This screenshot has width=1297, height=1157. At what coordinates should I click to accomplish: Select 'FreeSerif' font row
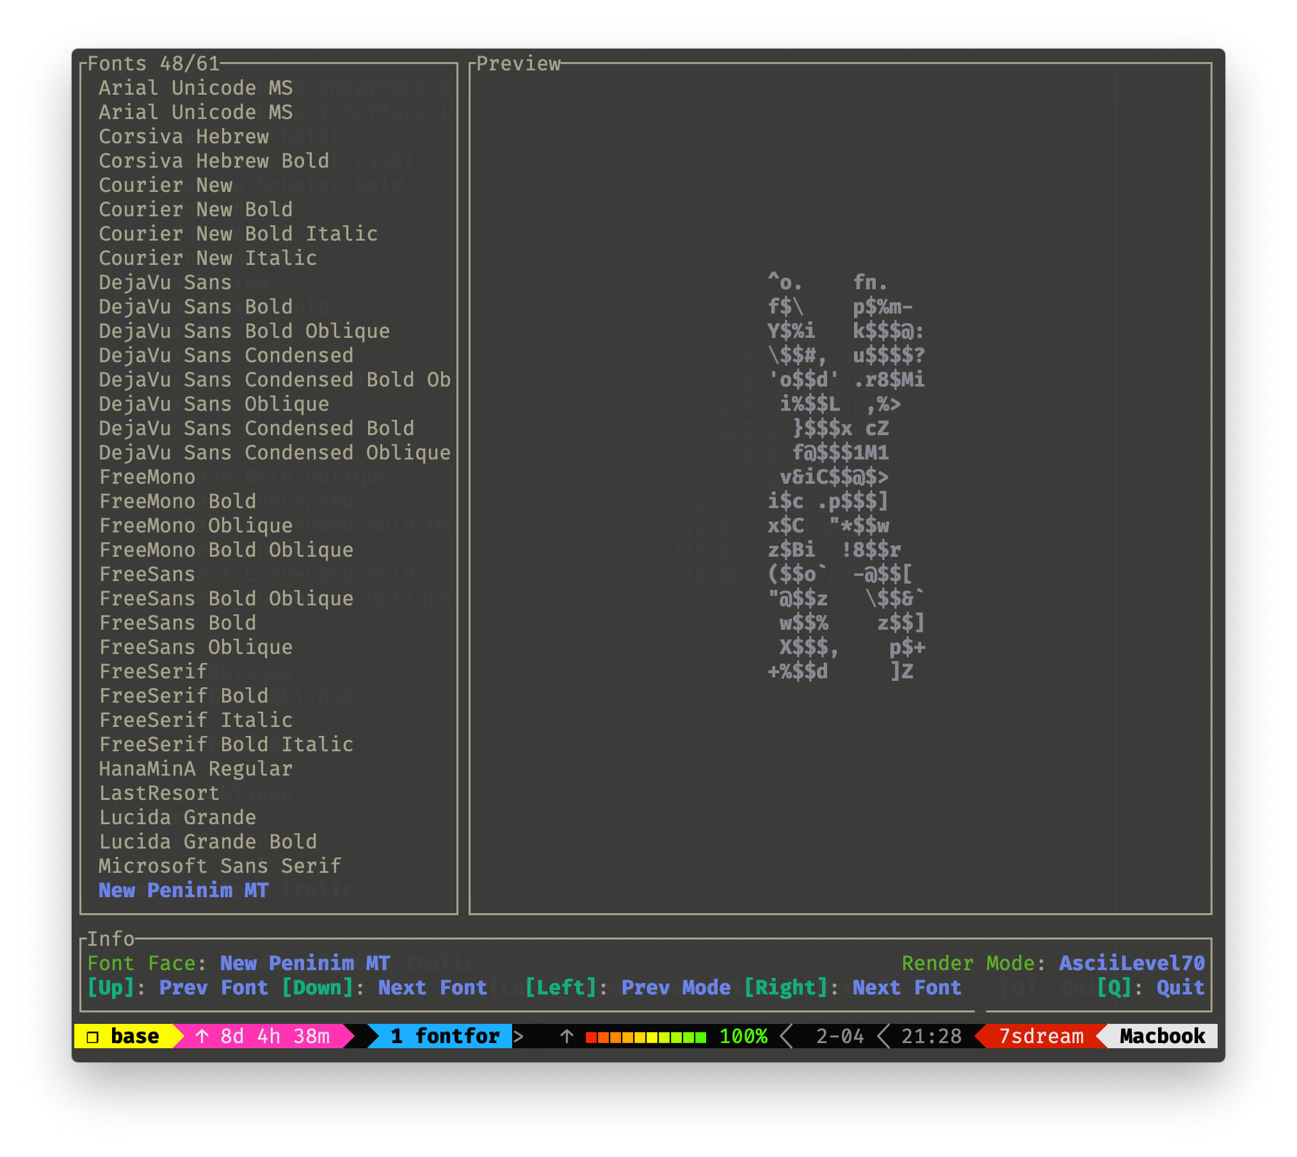153,671
